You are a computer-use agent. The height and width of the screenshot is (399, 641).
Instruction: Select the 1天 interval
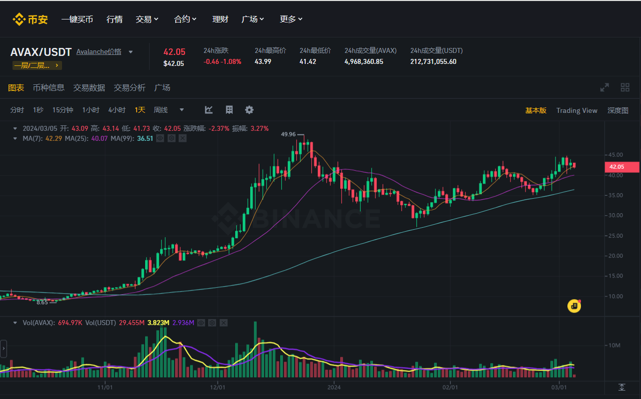click(140, 110)
